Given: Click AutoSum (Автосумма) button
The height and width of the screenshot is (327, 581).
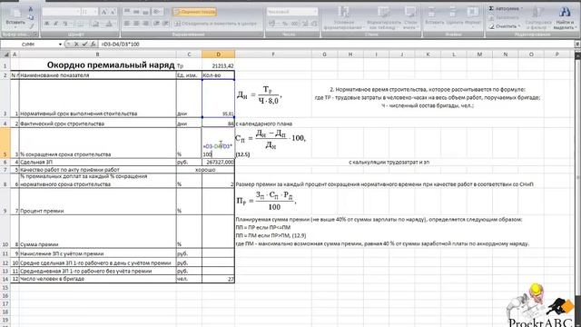Looking at the screenshot, I should pos(506,8).
